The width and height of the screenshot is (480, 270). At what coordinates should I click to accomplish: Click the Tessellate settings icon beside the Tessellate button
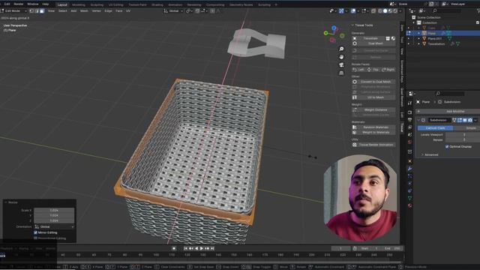[x=388, y=38]
